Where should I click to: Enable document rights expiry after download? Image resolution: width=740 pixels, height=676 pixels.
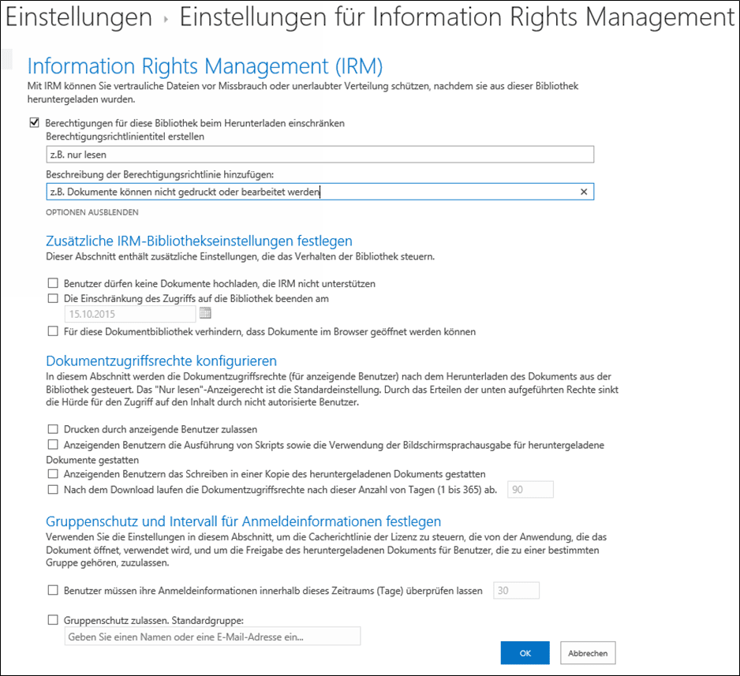[53, 489]
